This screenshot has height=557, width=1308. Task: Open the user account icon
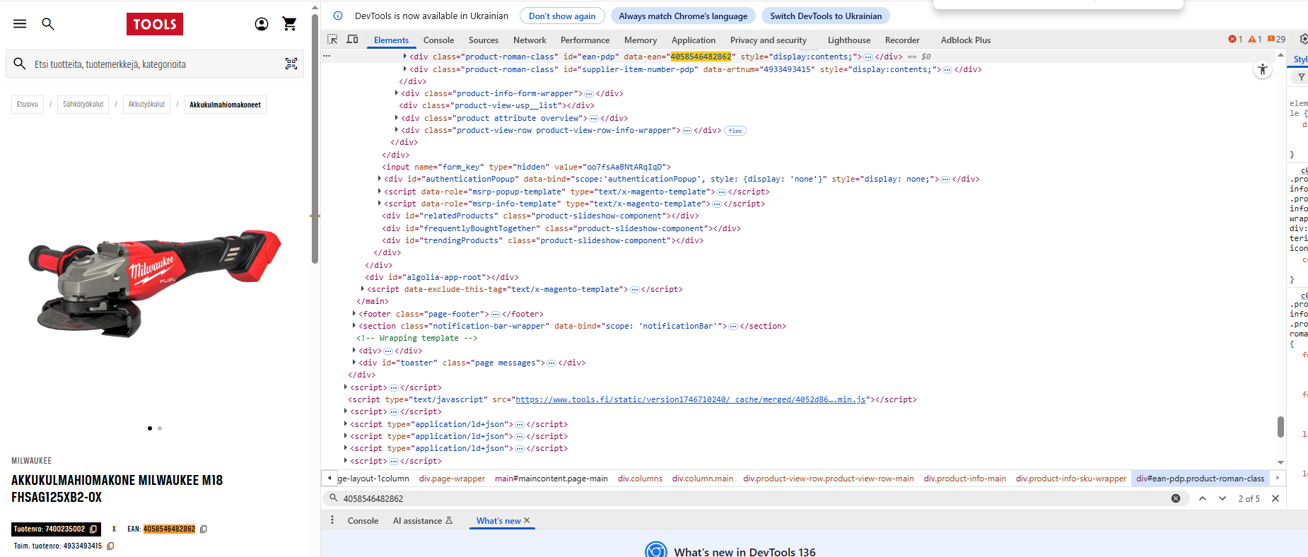point(262,24)
